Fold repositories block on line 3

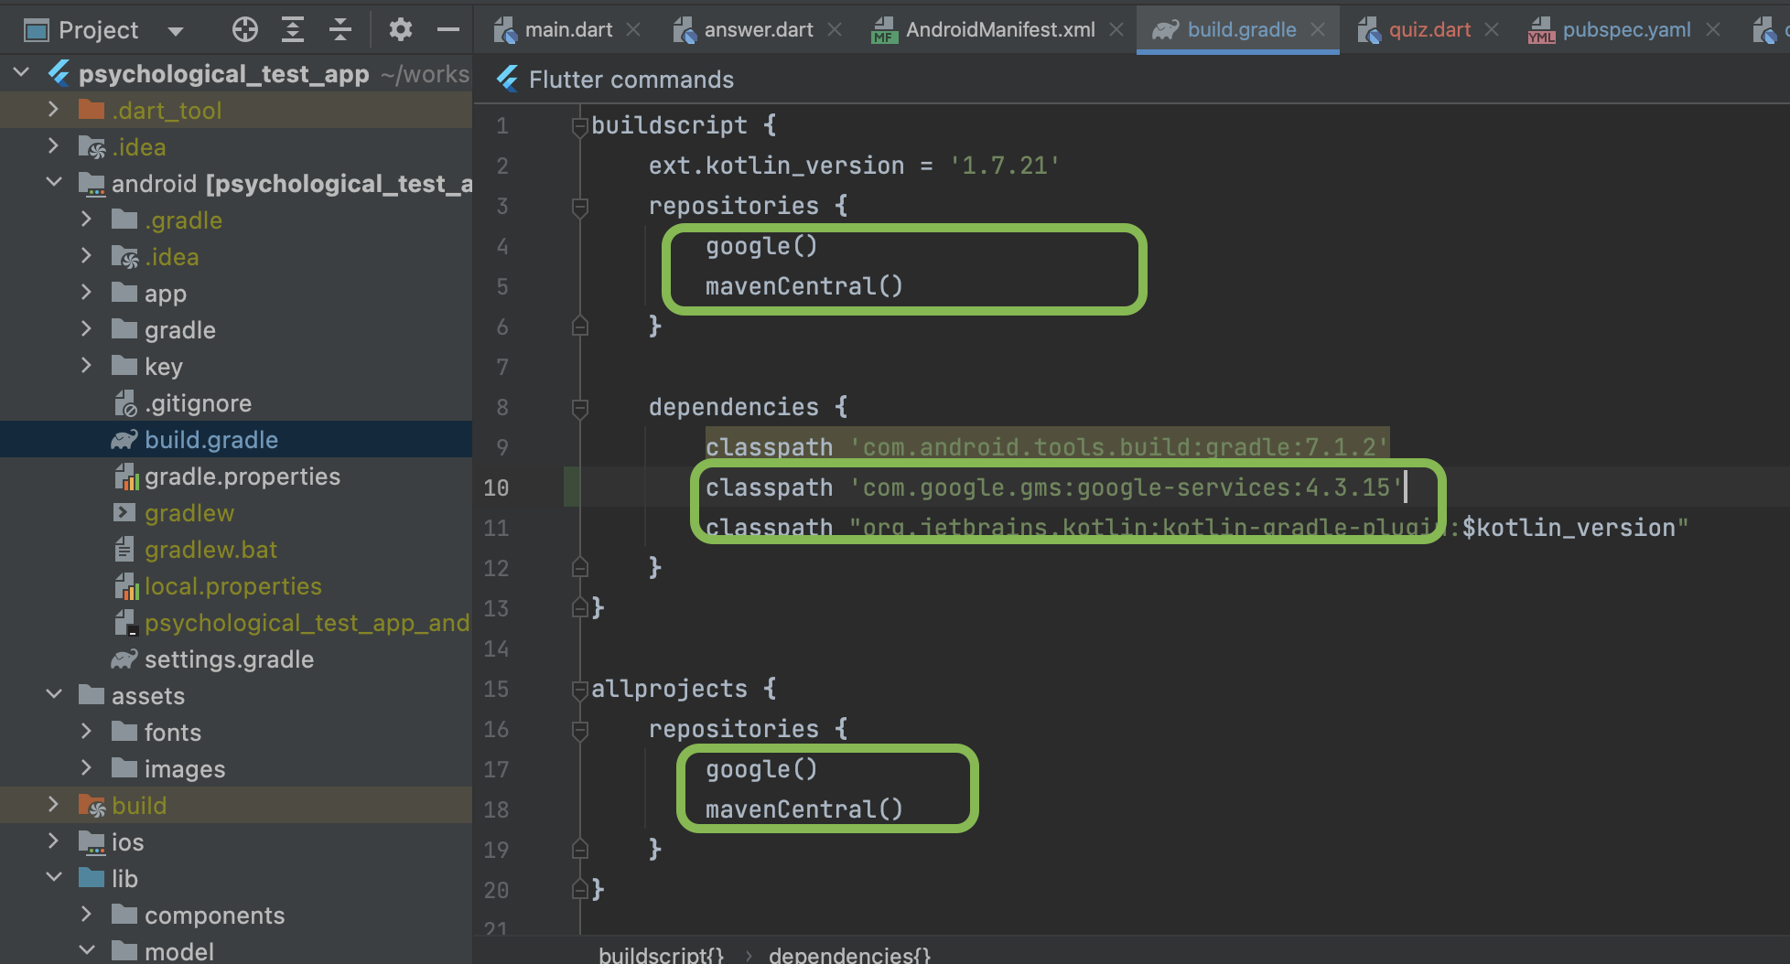coord(579,207)
